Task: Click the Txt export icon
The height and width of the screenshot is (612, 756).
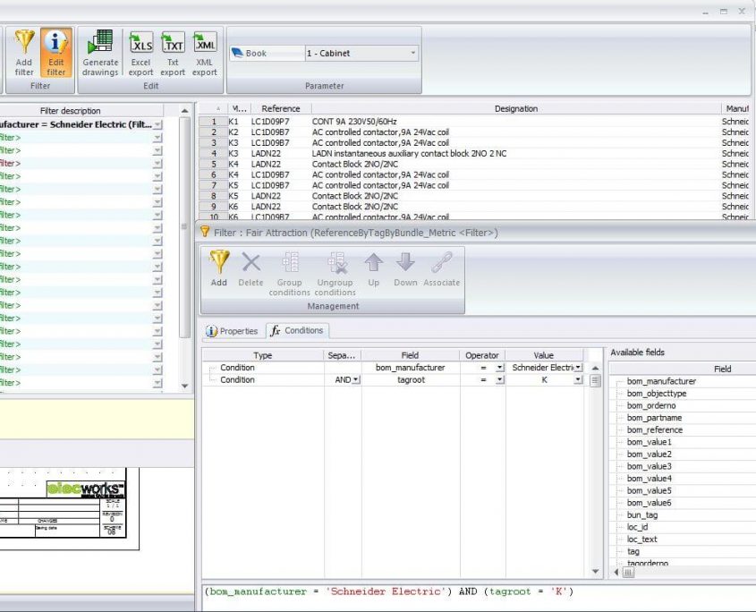Action: [x=173, y=53]
